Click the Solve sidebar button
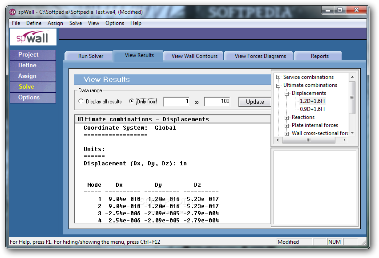Screen dimensions: 379x258 (33, 86)
